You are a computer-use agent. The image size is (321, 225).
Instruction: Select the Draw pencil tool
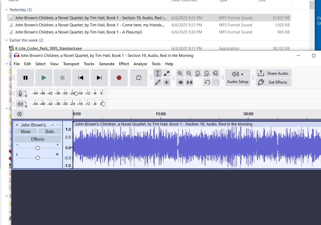[158, 82]
